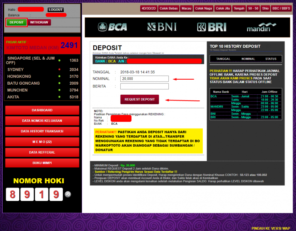
Task: Click the Rp. 20.000 minimum deposit text
Action: [128, 166]
